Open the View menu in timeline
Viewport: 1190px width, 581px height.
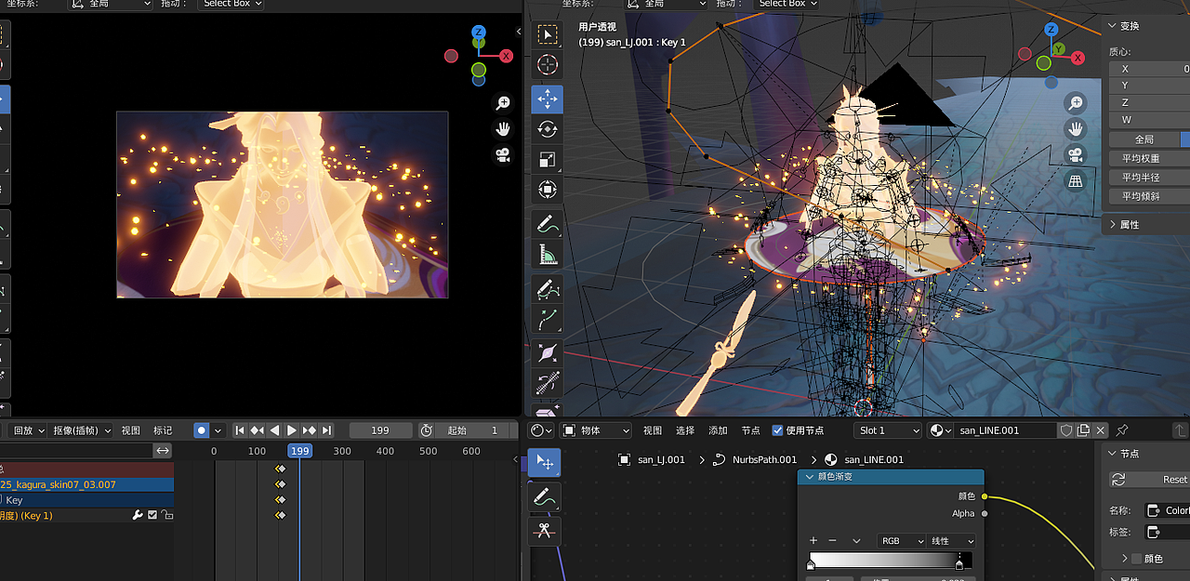tap(130, 430)
